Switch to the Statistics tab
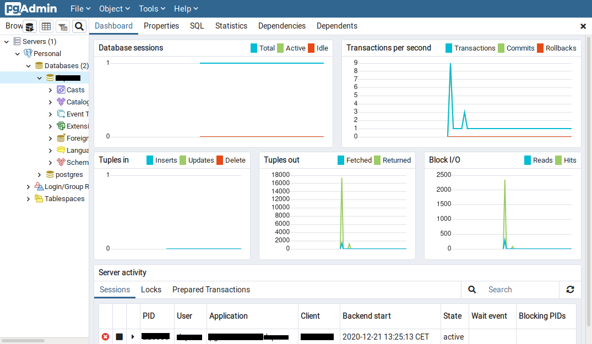The image size is (592, 344). pos(231,26)
